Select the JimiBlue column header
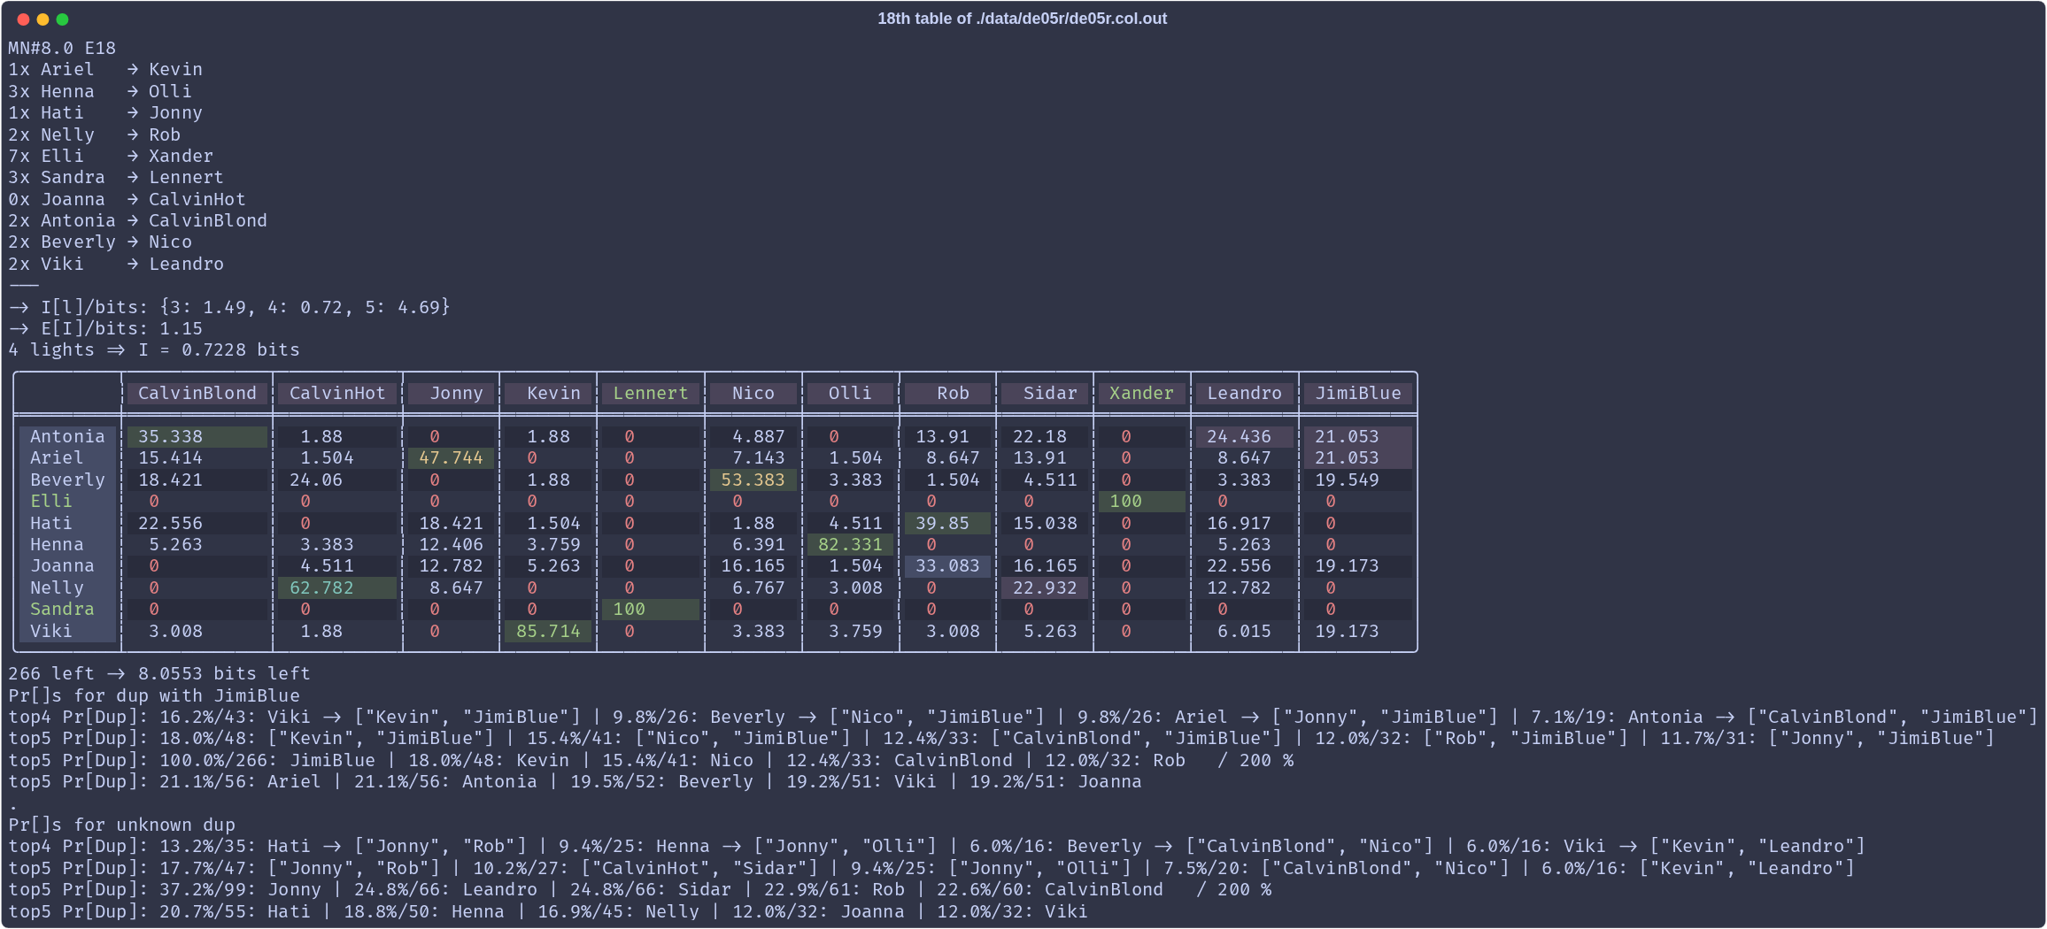 click(x=1357, y=394)
